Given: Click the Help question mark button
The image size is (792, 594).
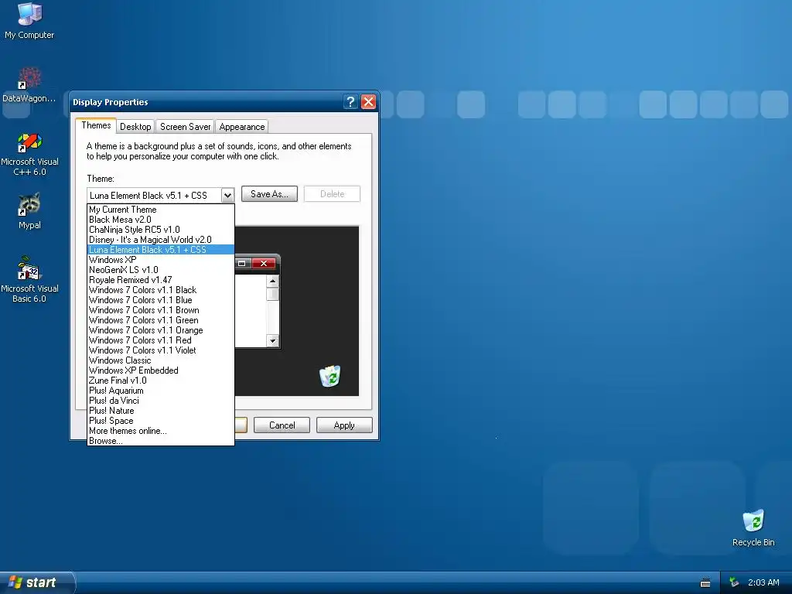Looking at the screenshot, I should (x=350, y=102).
